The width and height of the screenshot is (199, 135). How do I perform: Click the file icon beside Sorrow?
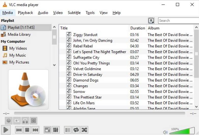tap(69, 91)
